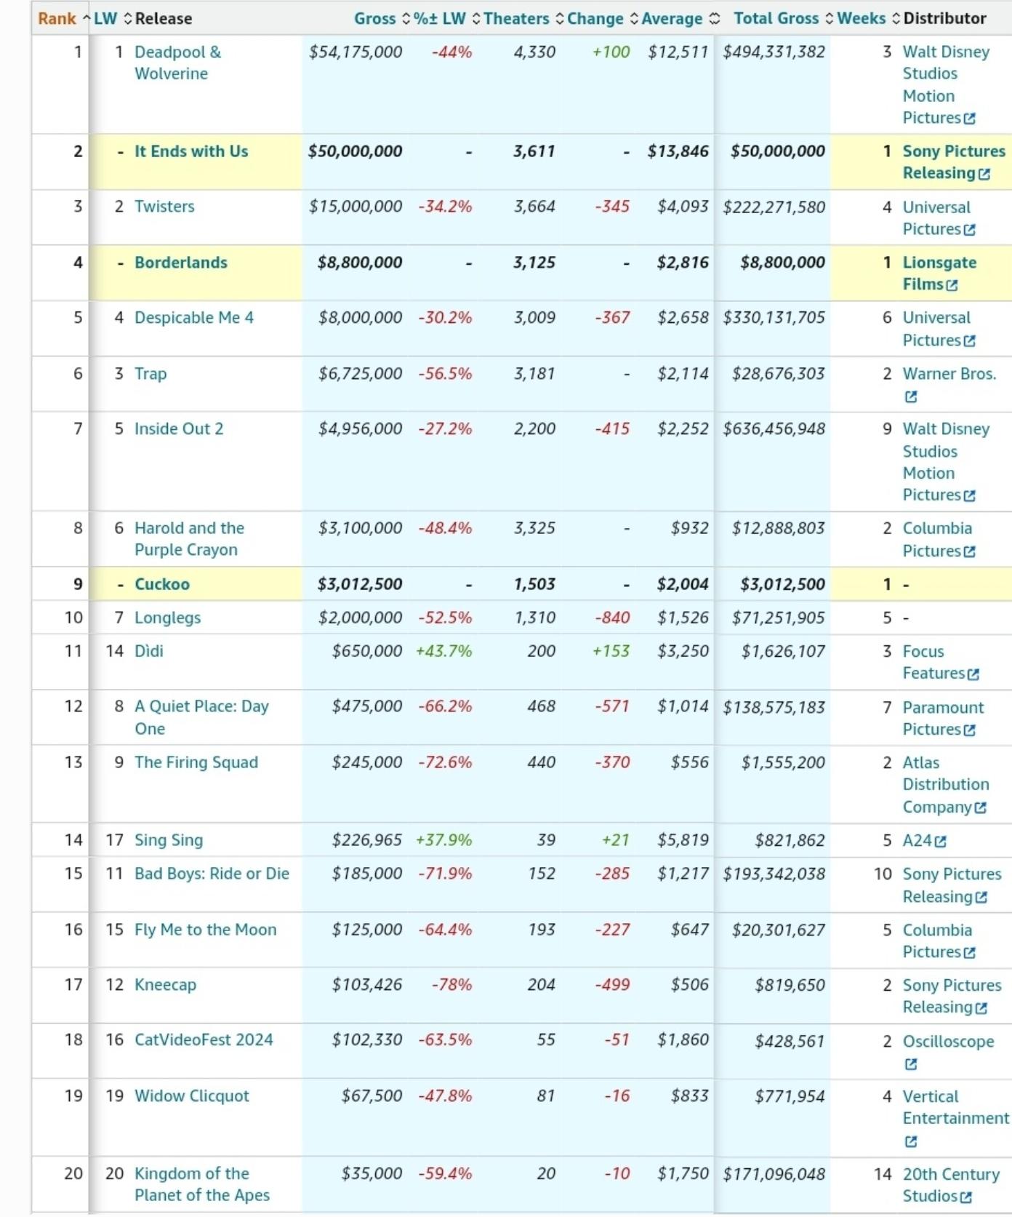Click external icon after Sony Pictures Releasing, Bad Boys

(981, 898)
